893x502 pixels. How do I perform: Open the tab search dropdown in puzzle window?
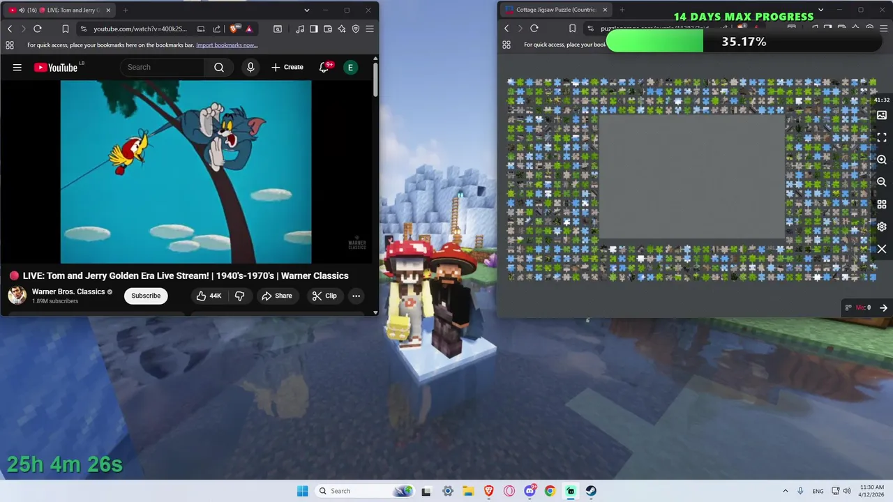pyautogui.click(x=821, y=10)
